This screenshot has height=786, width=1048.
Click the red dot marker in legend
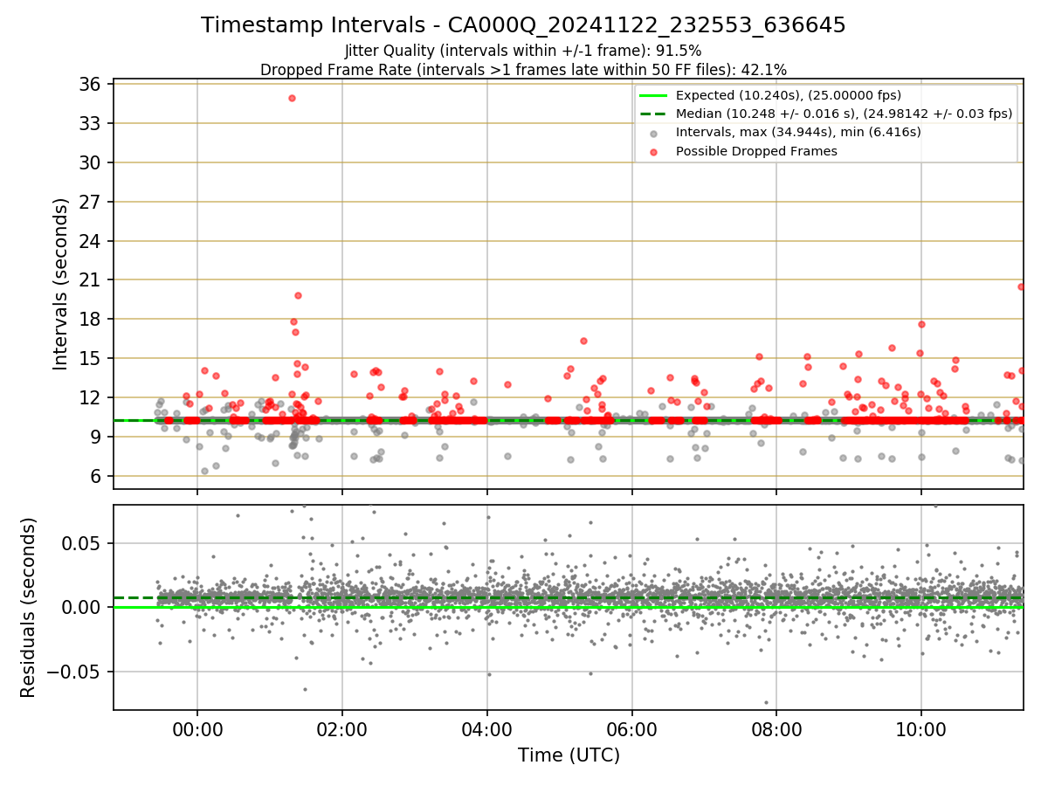653,151
